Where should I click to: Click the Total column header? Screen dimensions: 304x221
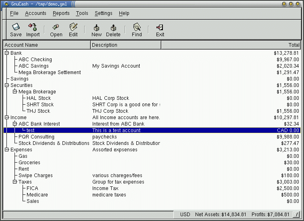[231, 45]
